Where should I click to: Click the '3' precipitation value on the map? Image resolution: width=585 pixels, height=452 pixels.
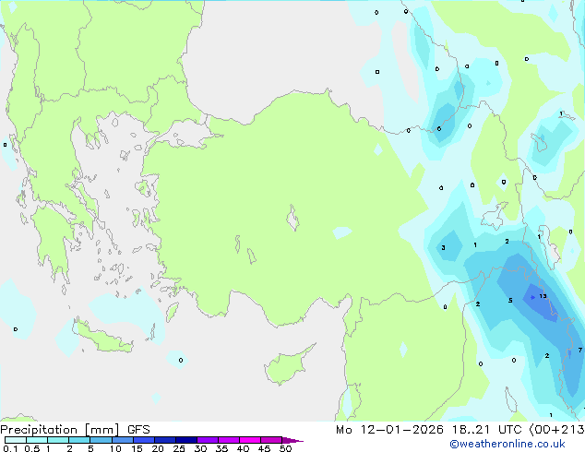pos(443,247)
